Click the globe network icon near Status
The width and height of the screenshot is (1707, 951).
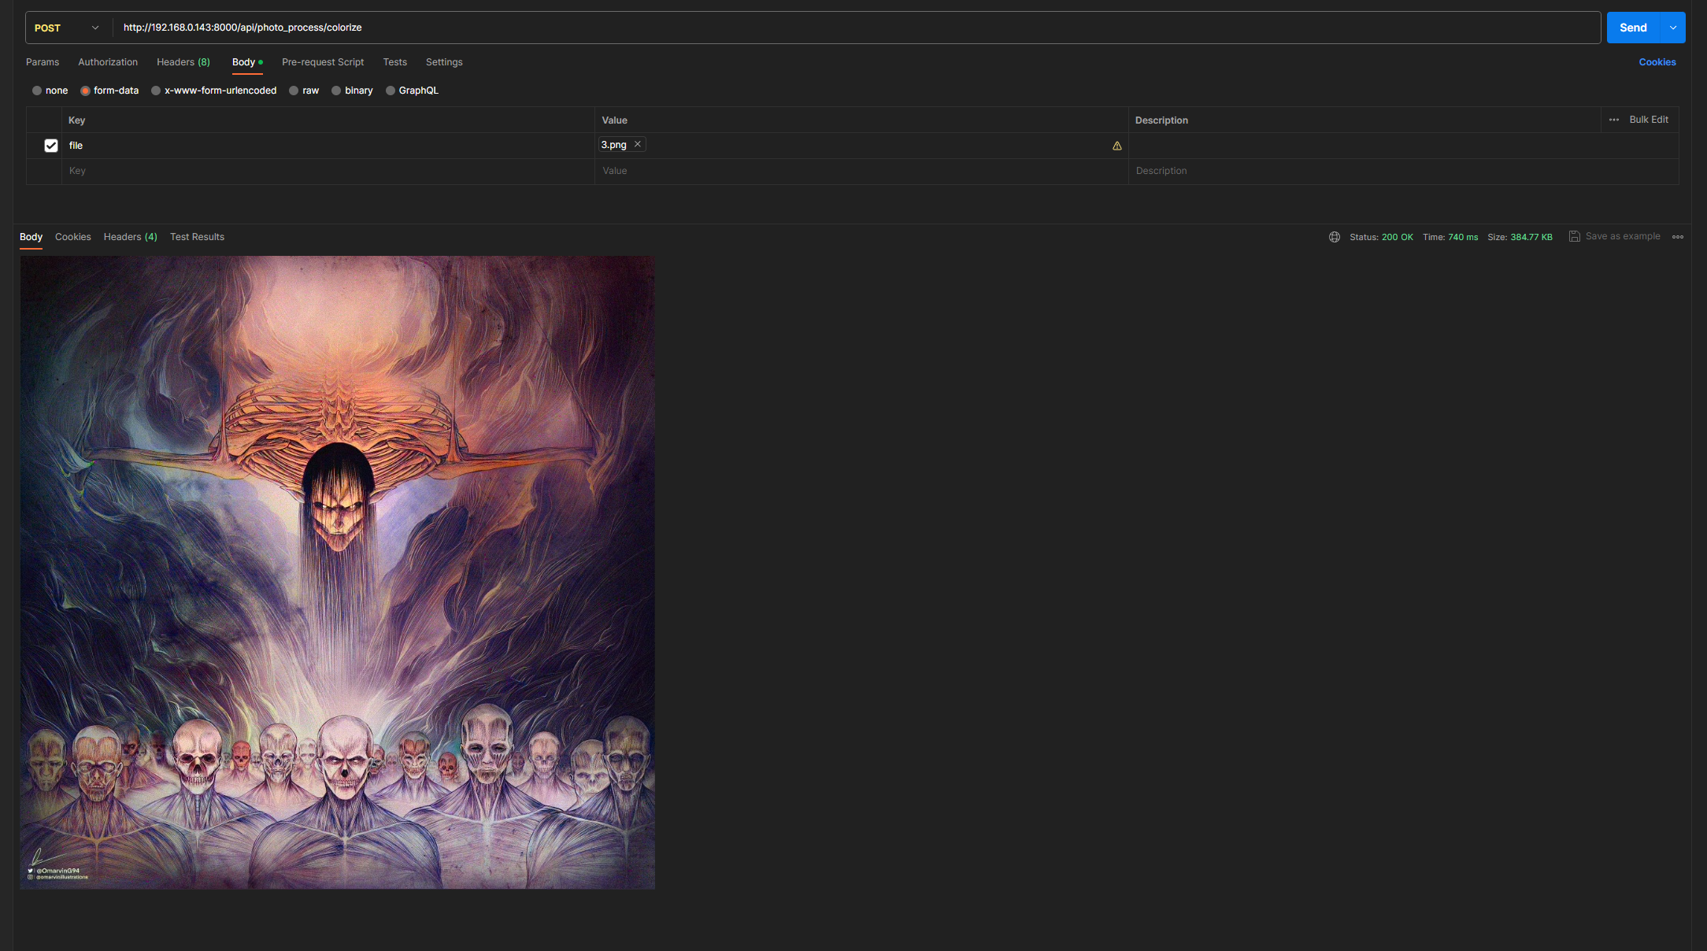click(1334, 237)
